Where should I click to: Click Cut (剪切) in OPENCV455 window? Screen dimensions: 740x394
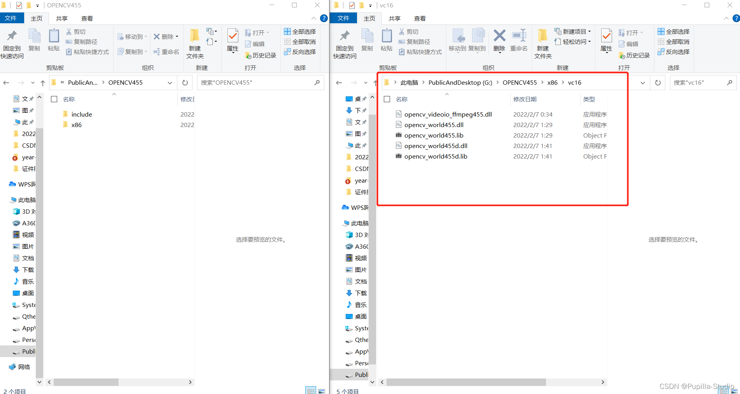[x=76, y=31]
